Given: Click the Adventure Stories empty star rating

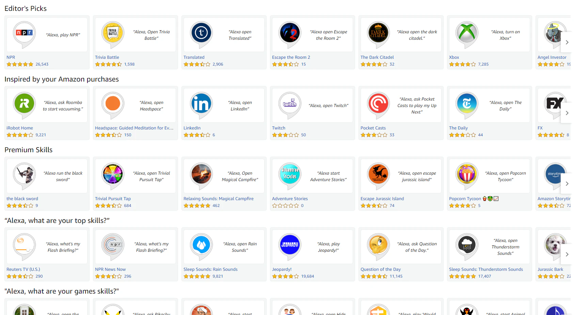Looking at the screenshot, I should click(285, 206).
